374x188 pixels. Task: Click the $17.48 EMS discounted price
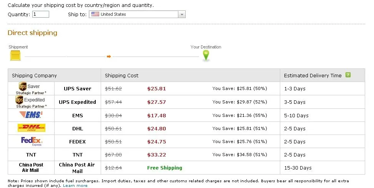pos(156,115)
